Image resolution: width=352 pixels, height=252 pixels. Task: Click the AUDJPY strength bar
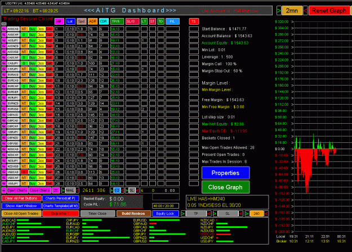pos(39,227)
